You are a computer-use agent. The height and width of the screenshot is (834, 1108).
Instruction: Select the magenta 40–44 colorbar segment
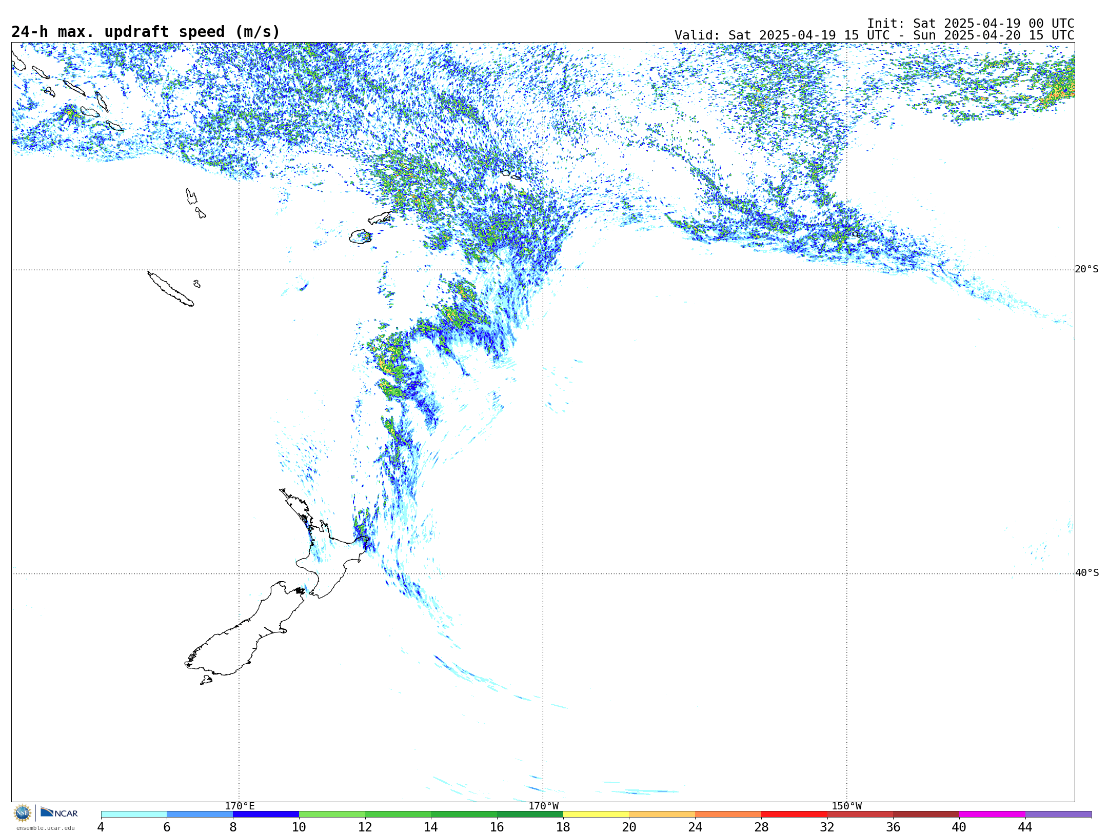993,815
